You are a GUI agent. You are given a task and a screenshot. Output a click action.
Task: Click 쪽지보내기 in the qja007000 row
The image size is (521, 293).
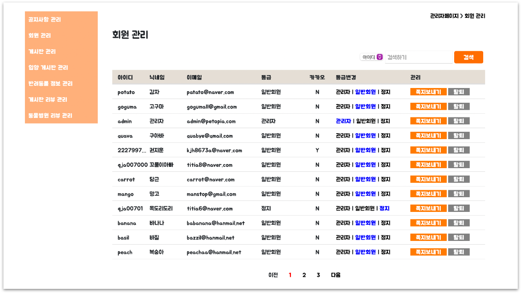[x=428, y=164]
